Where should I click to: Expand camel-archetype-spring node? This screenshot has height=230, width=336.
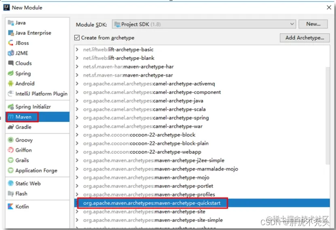(77, 118)
